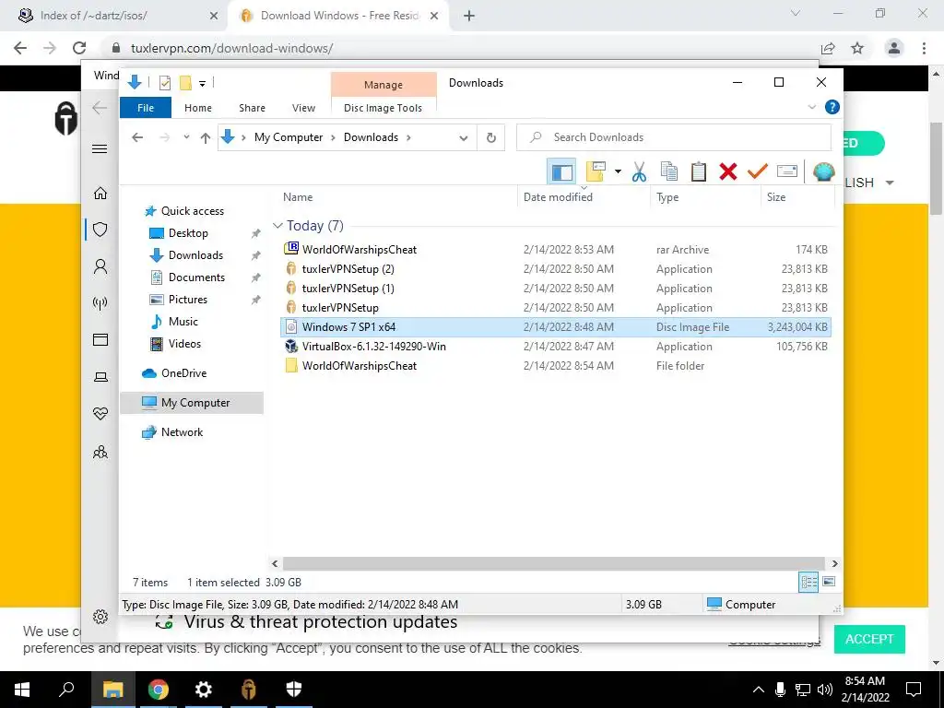This screenshot has width=944, height=708.
Task: Bookmark this page with Chrome star icon
Action: [x=857, y=48]
